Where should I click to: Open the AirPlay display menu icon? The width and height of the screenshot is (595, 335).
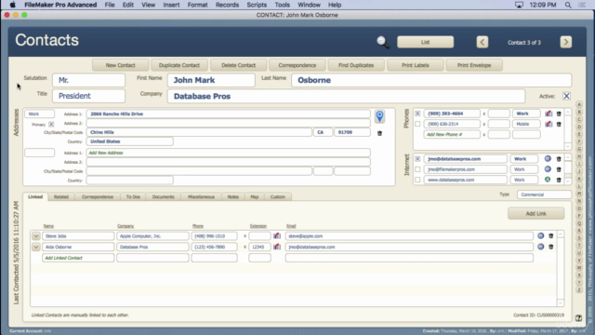tap(519, 5)
